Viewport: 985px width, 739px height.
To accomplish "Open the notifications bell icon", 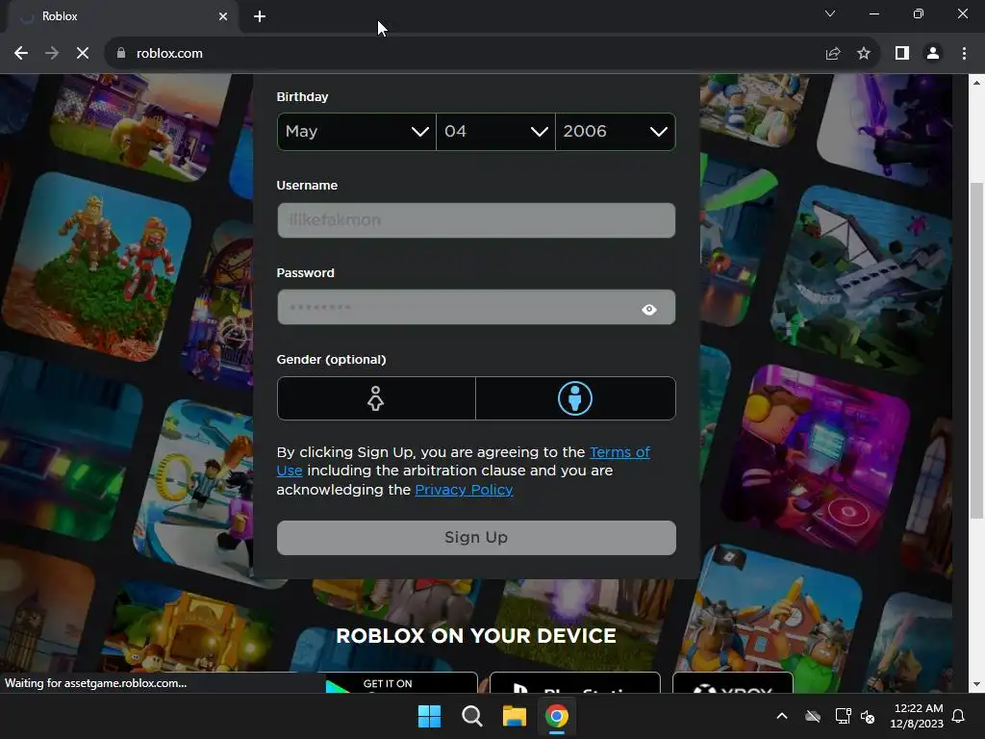I will 959,716.
